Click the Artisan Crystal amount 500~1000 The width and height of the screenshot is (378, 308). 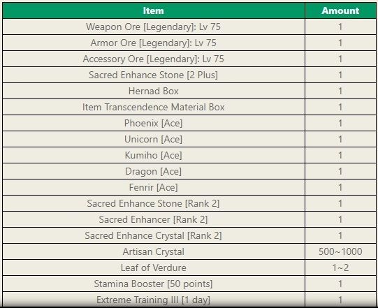[x=340, y=251]
